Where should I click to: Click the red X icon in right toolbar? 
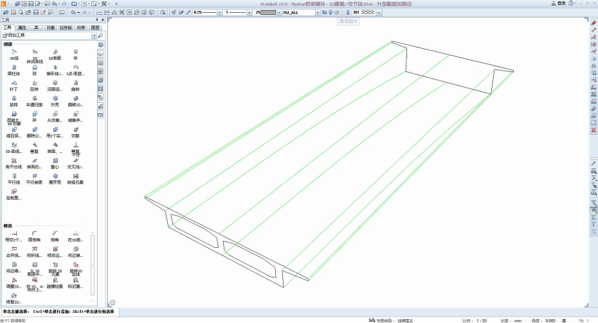[593, 130]
